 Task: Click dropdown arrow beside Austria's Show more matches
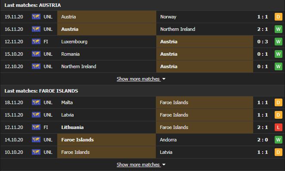coord(164,79)
